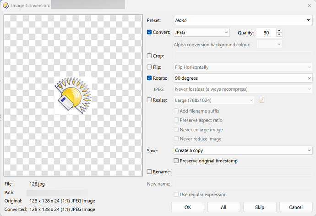Decrease Quality with the down arrow
The image size is (316, 216).
(x=279, y=34)
